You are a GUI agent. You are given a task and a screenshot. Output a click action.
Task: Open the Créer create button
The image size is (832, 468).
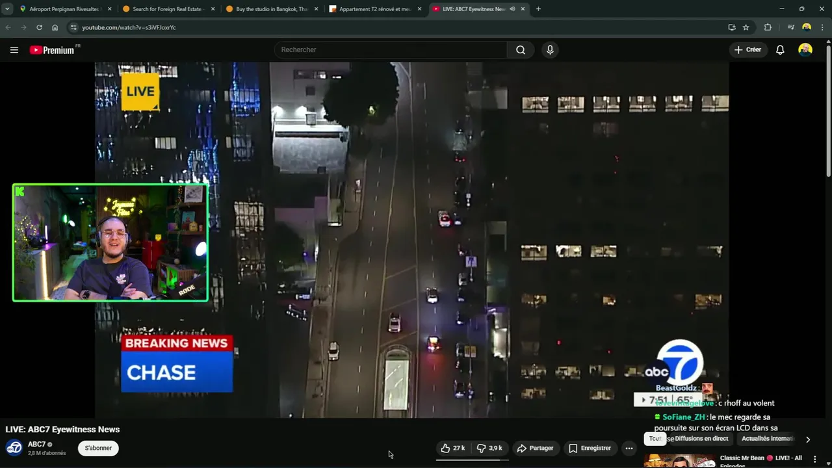click(747, 49)
